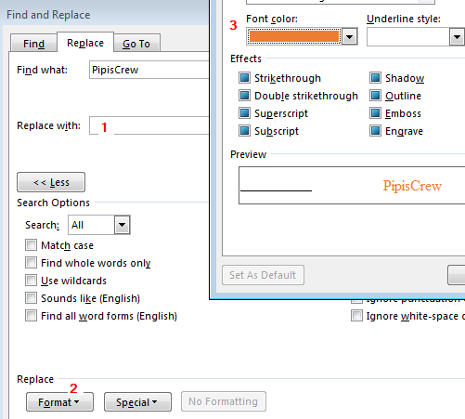Enable Match case search option

point(31,245)
